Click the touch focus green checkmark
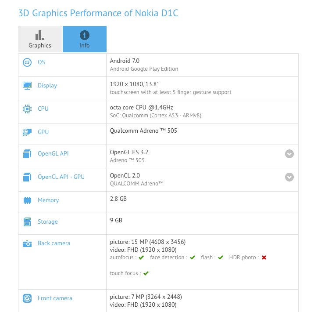 (x=146, y=273)
